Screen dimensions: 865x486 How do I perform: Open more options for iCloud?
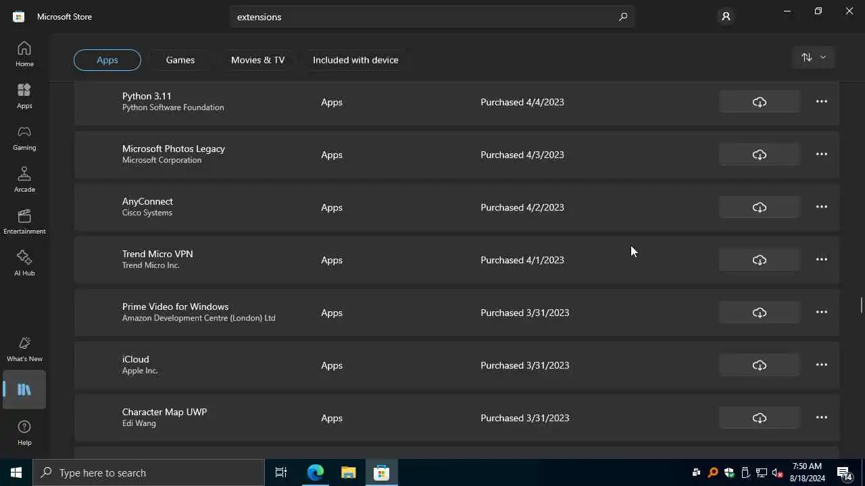[822, 365]
